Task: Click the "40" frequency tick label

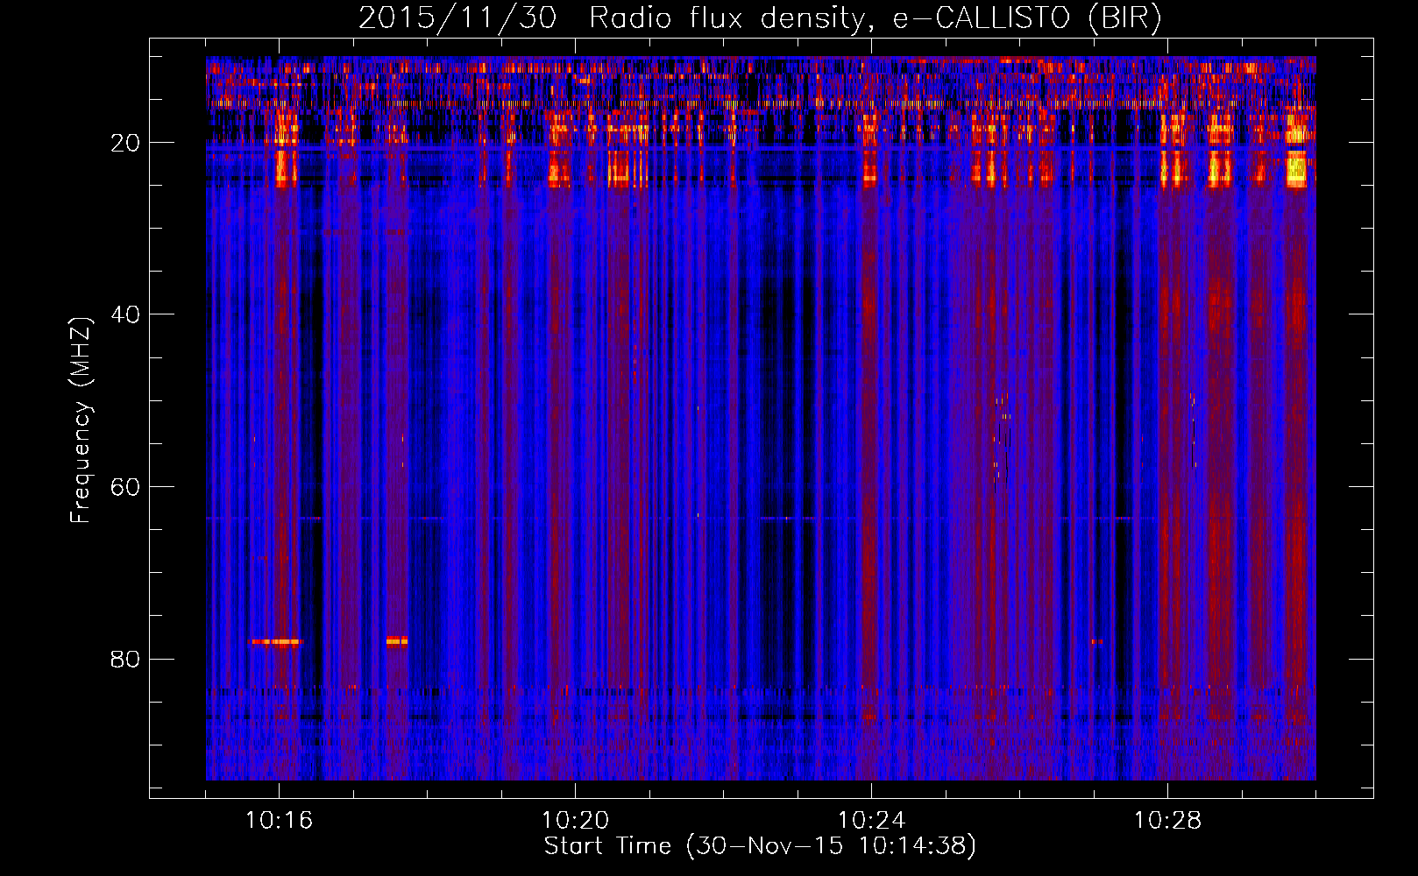Action: (x=126, y=314)
